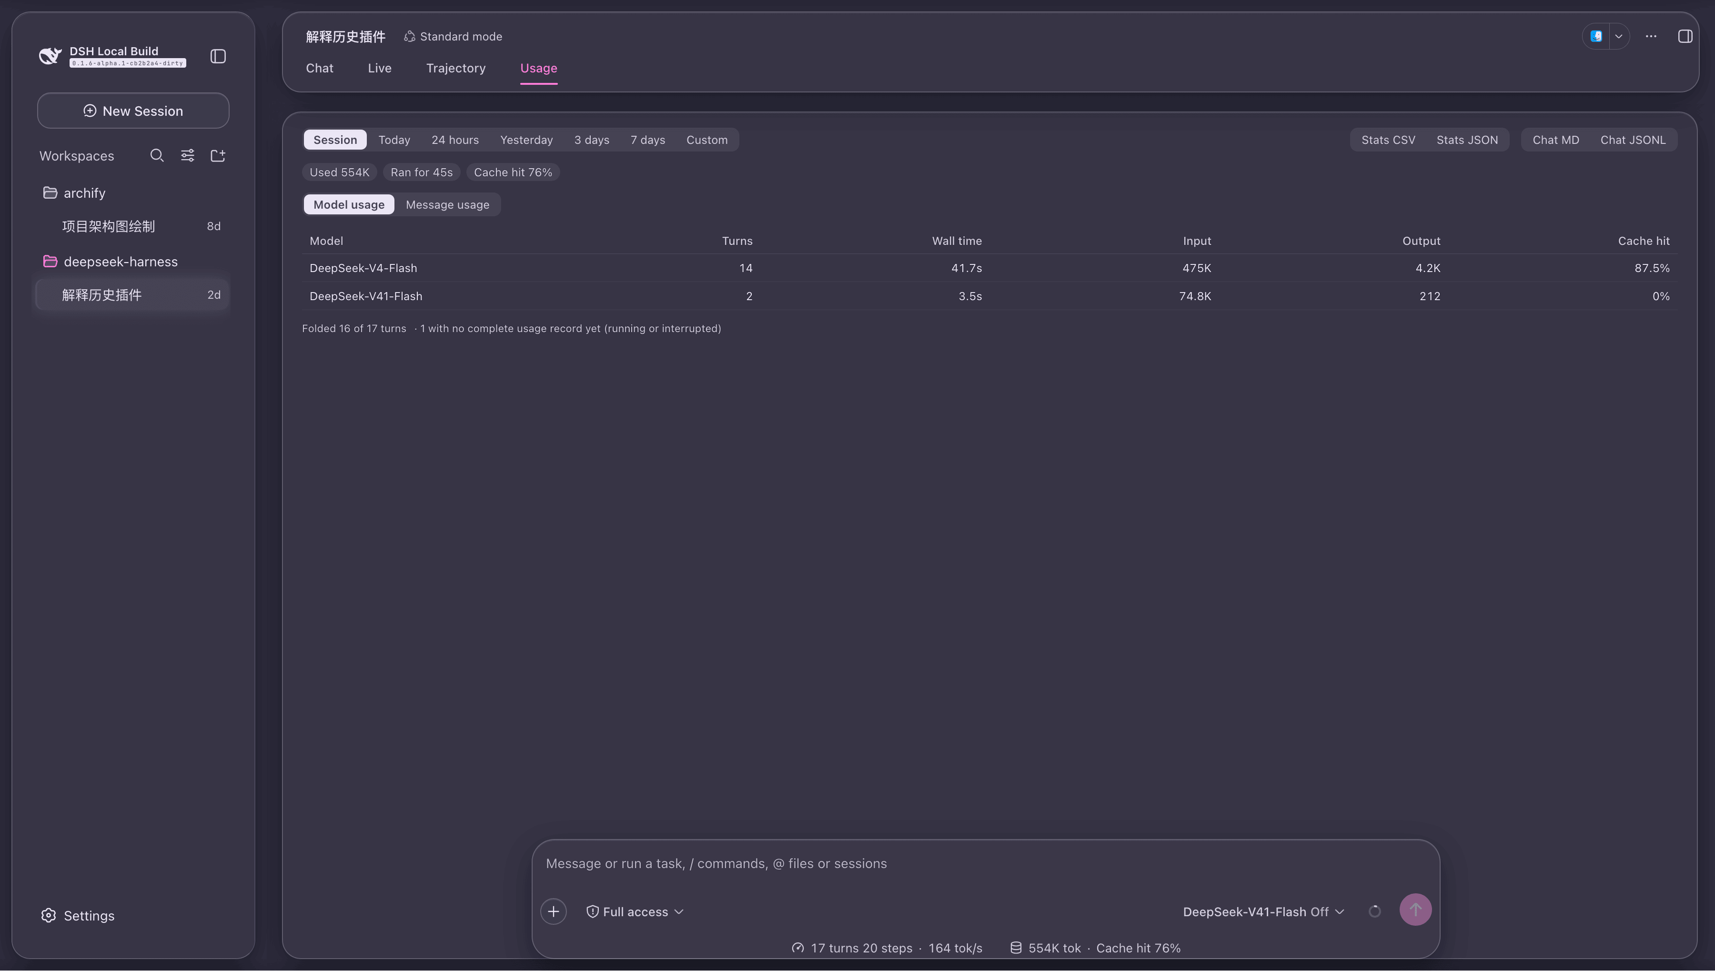1715x971 pixels.
Task: Click the Wall time column header
Action: [x=956, y=241]
